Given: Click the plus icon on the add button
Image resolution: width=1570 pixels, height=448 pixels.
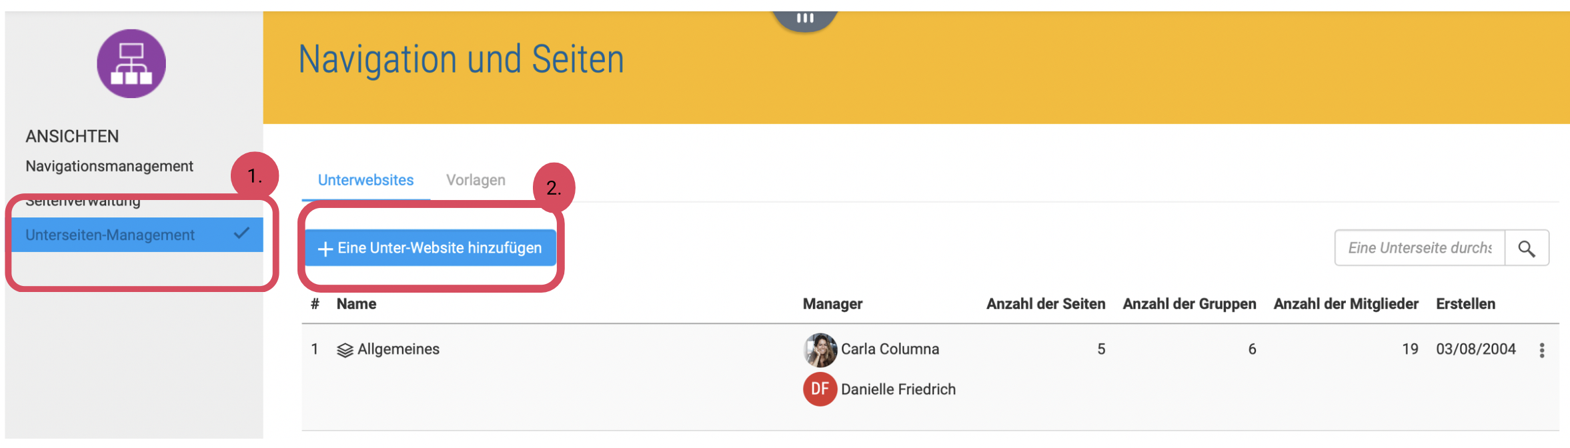Looking at the screenshot, I should (325, 249).
